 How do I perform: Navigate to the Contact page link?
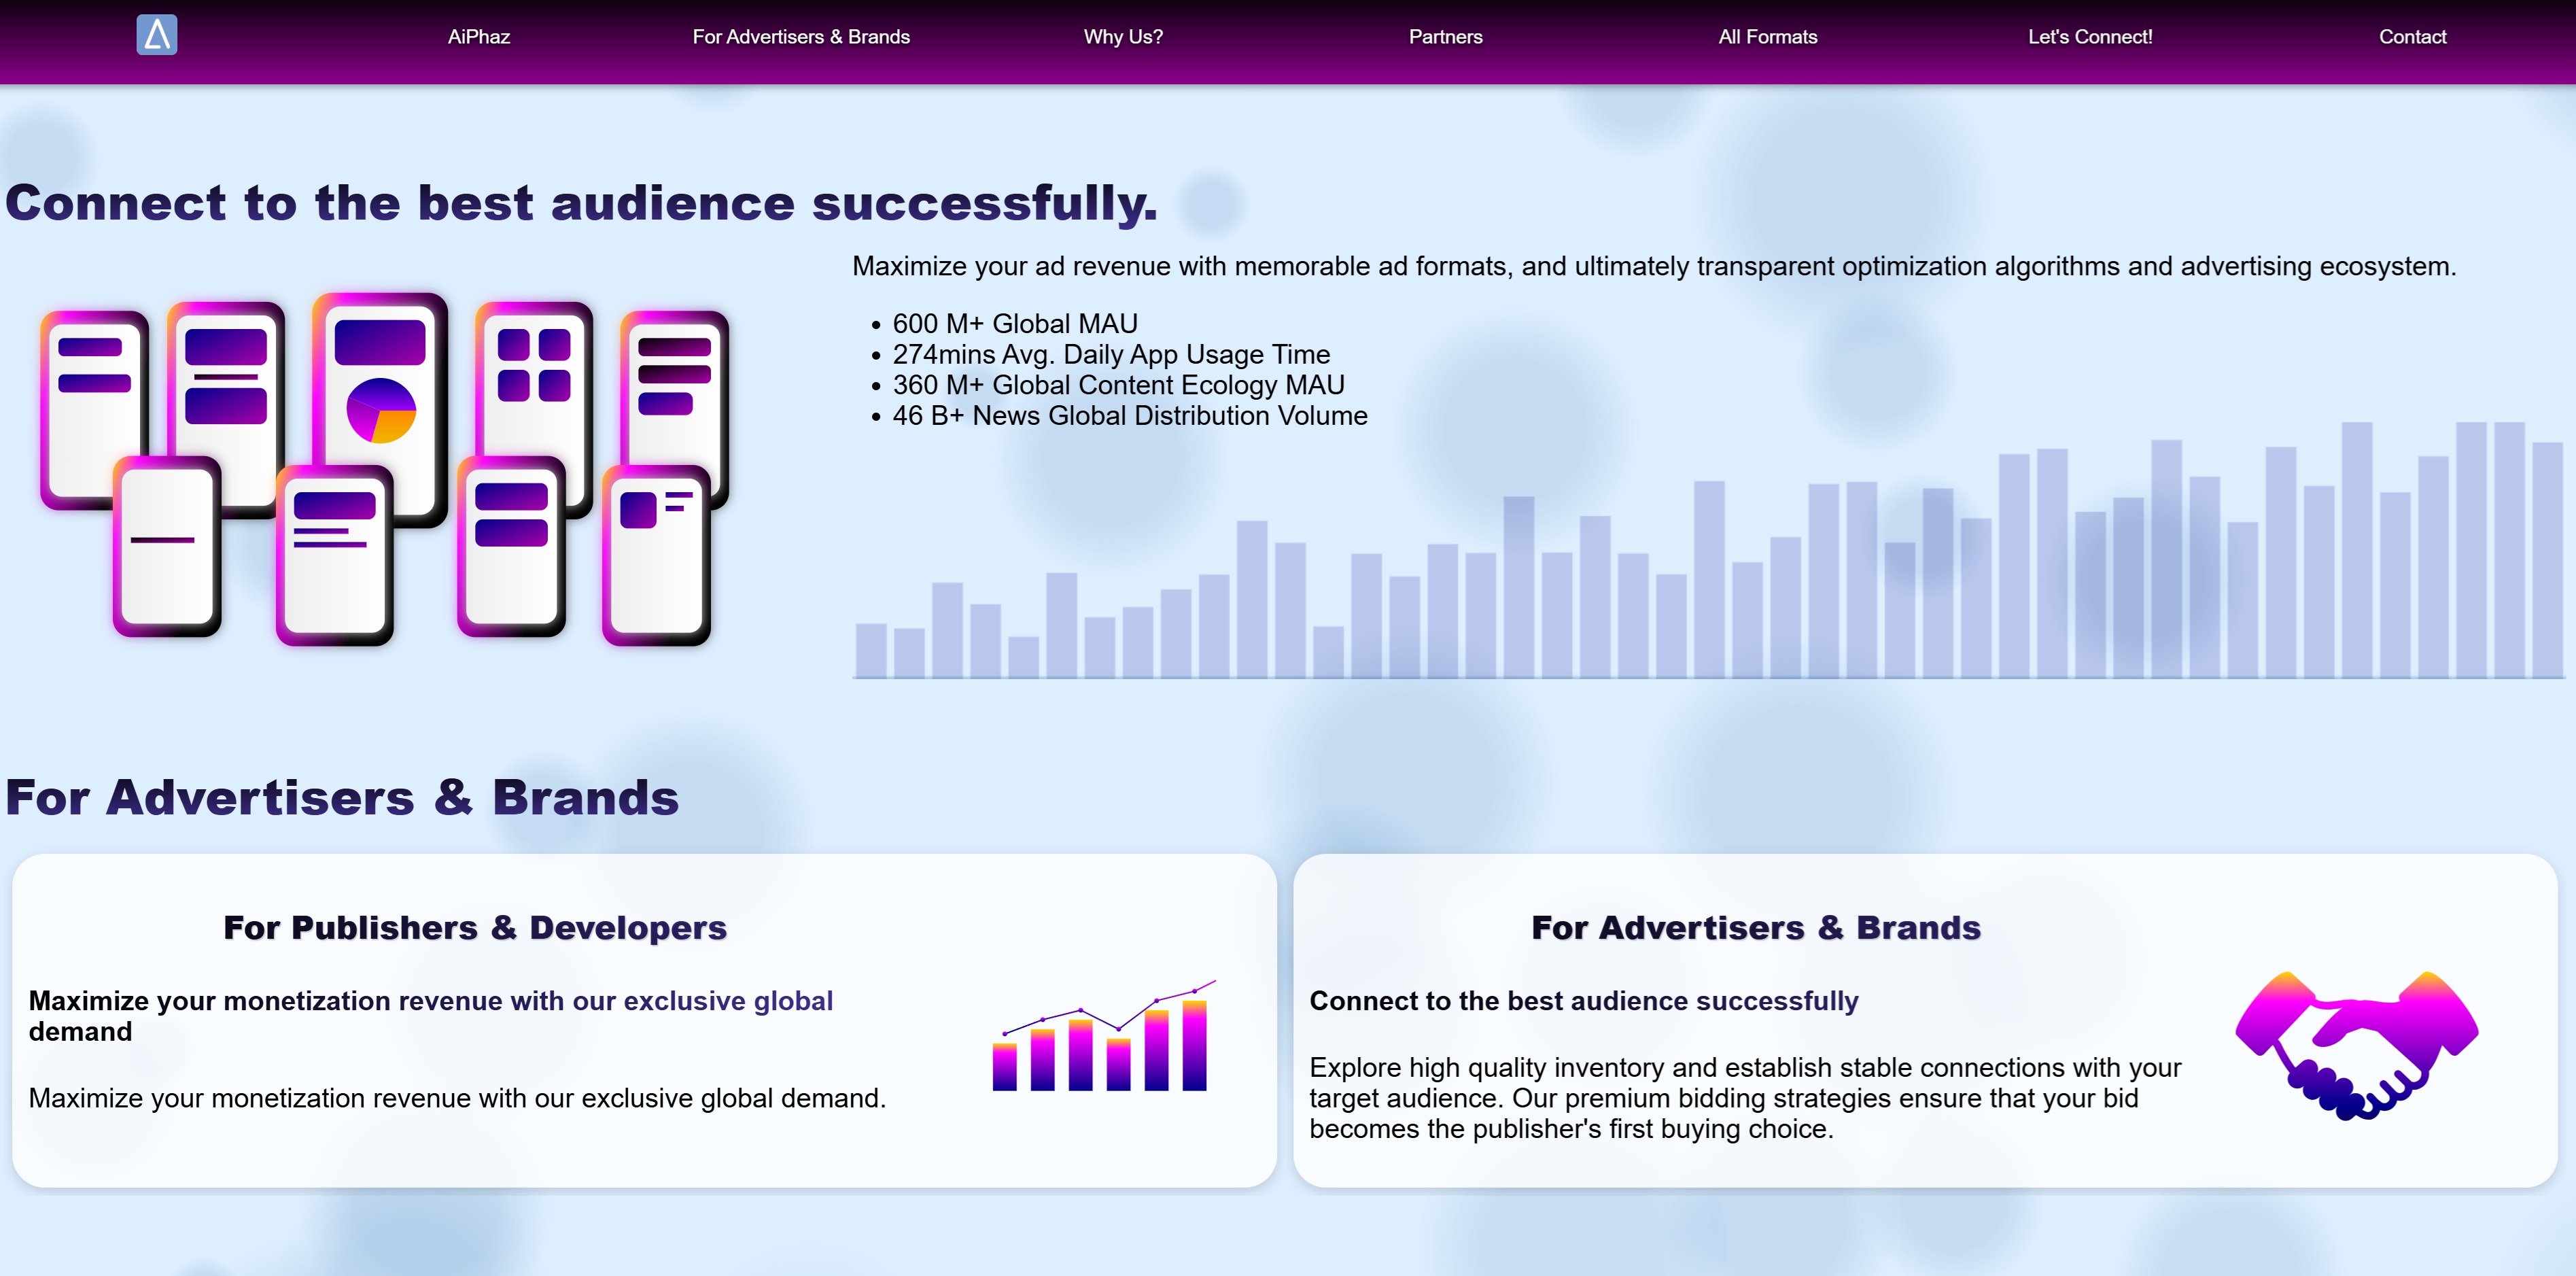pos(2411,37)
